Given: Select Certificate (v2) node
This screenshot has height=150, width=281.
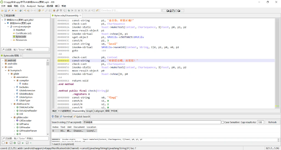Looking at the screenshot, I should click(24, 33).
